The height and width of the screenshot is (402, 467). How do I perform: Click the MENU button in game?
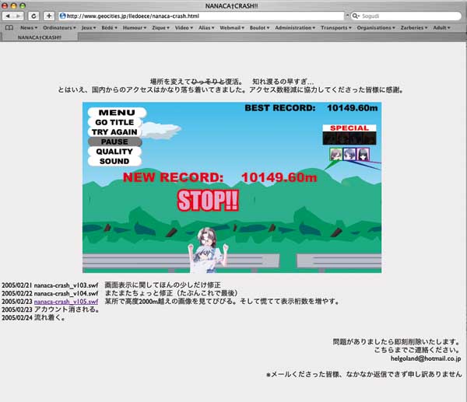click(117, 113)
